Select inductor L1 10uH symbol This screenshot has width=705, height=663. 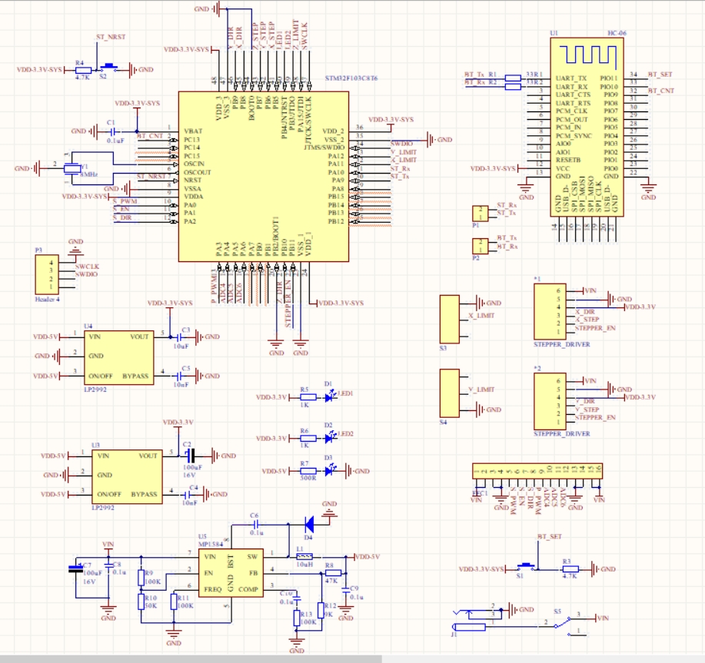pyautogui.click(x=305, y=556)
